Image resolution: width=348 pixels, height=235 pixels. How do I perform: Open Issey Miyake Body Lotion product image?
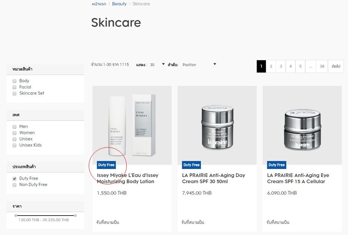132,125
